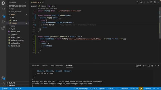Select the node terminal instance
Viewport: 161px width, 90px height.
[x=139, y=65]
